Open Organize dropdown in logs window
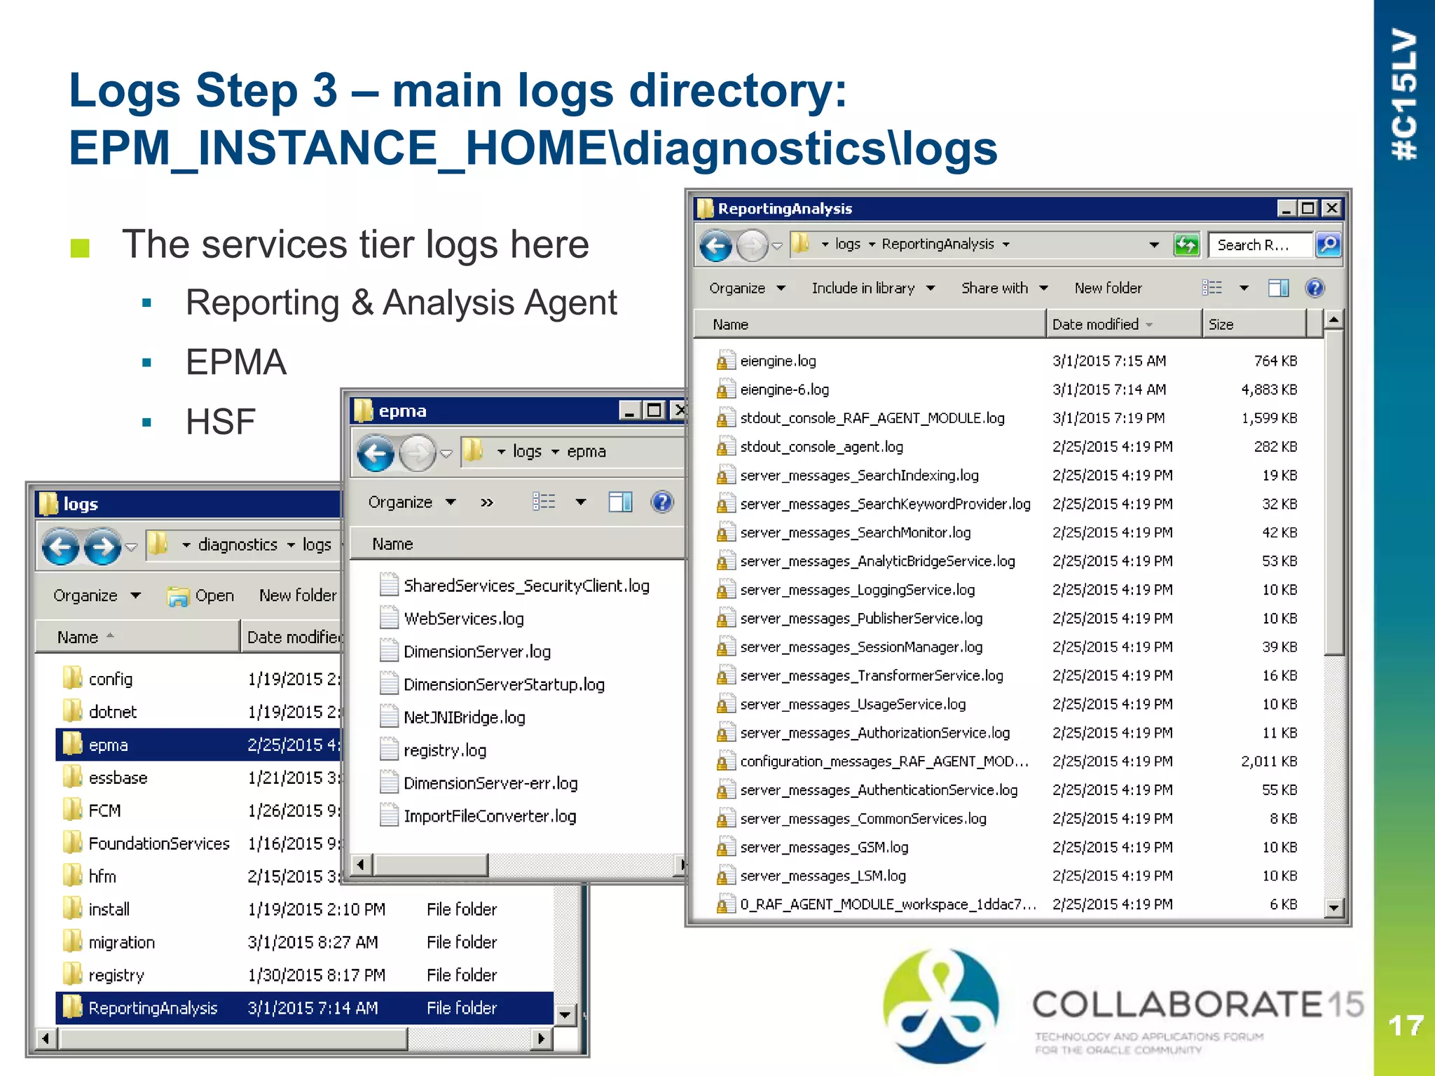Viewport: 1435px width, 1076px height. [x=97, y=595]
